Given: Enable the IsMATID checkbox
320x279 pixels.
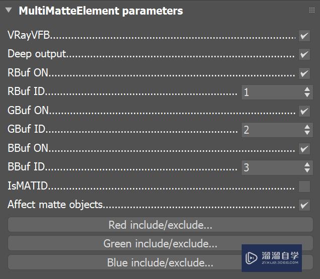Looking at the screenshot, I should [x=304, y=187].
